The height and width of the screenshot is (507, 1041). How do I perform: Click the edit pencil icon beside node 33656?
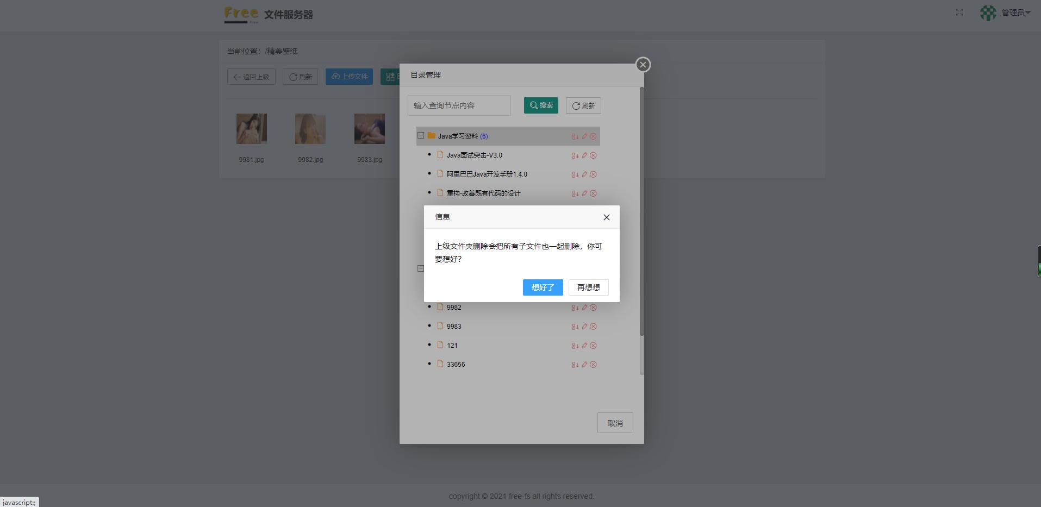coord(584,365)
